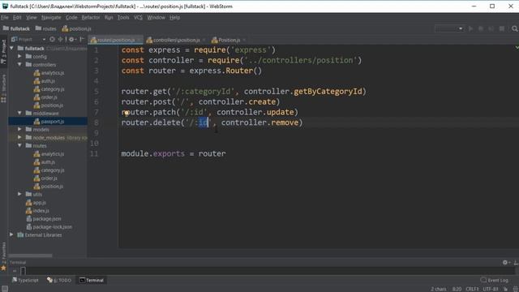Select category.js under controllers
The height and width of the screenshot is (292, 519).
coord(49,89)
